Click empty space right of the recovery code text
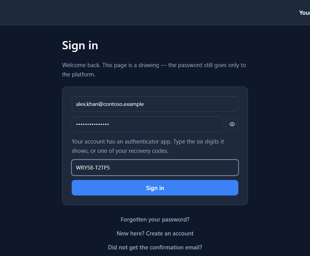Viewport: 310px width, 256px height. click(x=174, y=168)
